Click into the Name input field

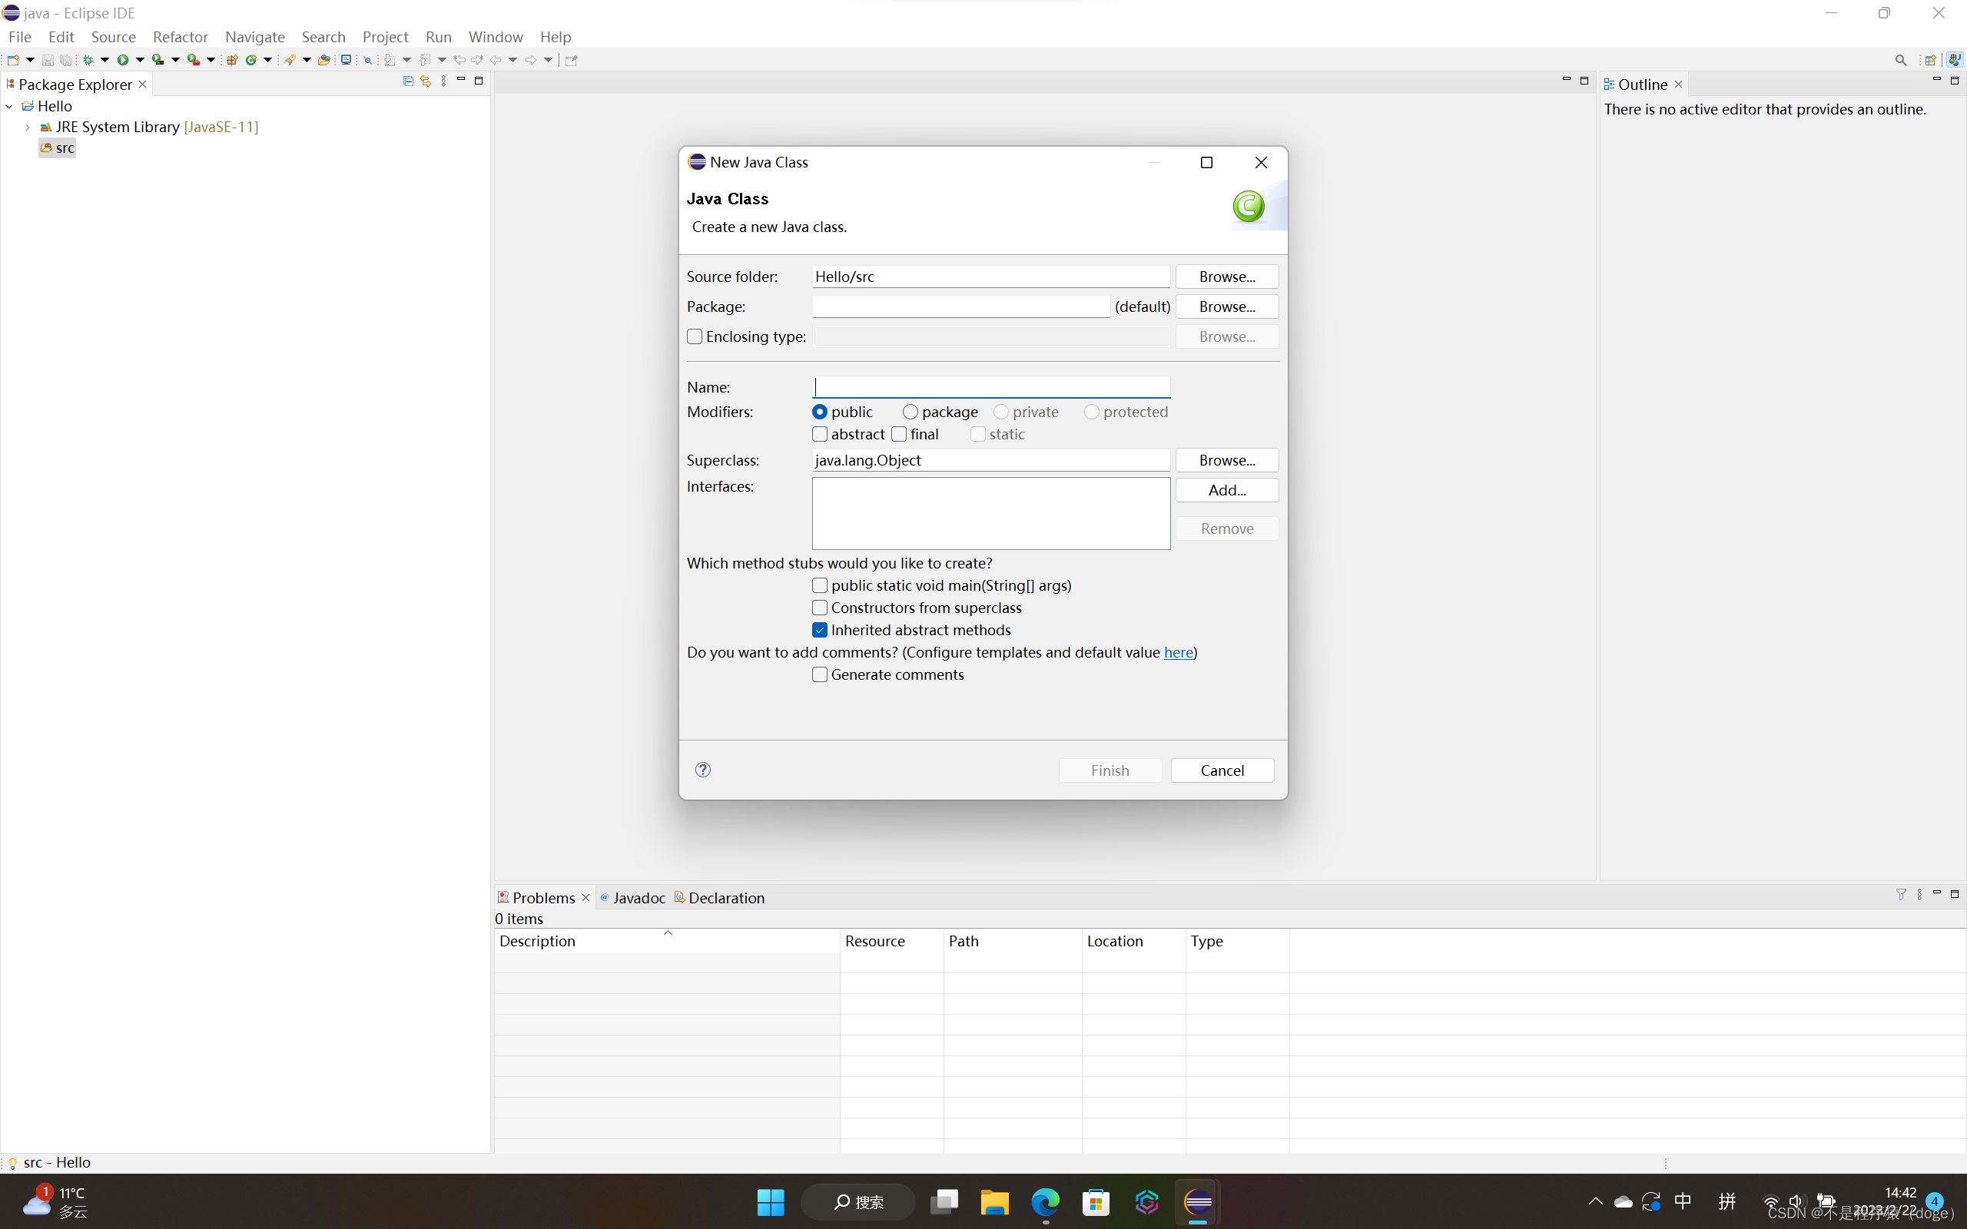(x=990, y=387)
